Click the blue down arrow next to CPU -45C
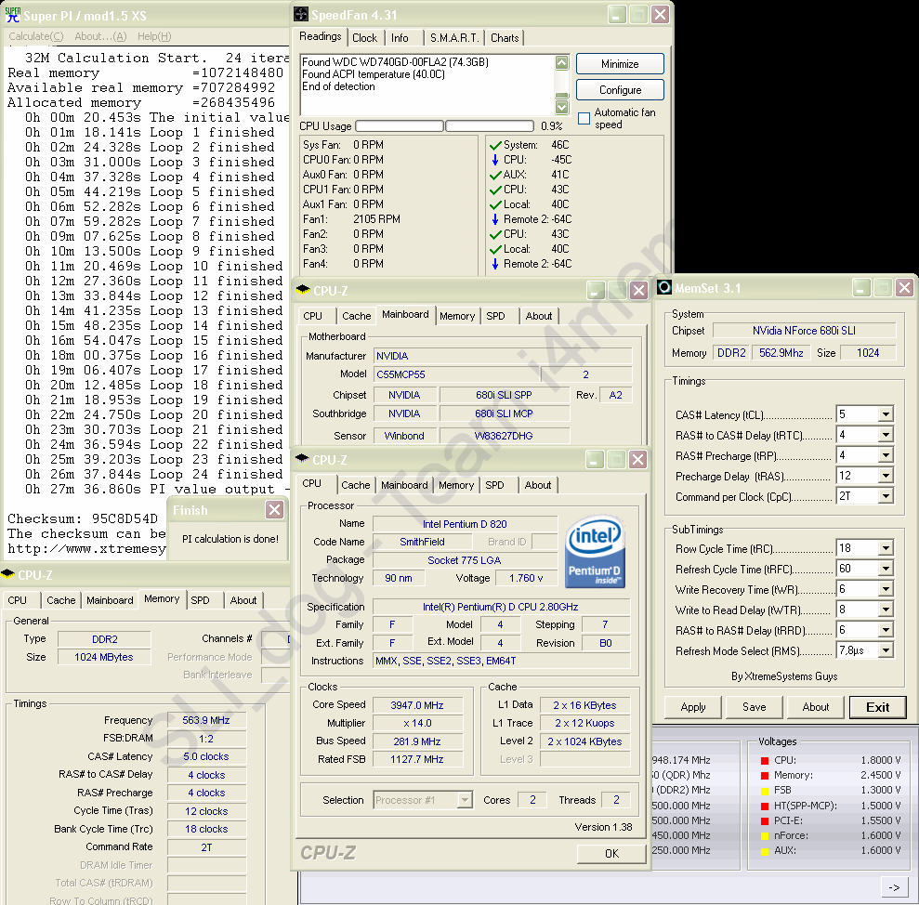 pos(495,160)
